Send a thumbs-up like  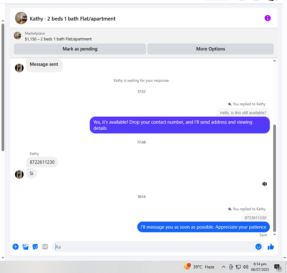tap(270, 247)
